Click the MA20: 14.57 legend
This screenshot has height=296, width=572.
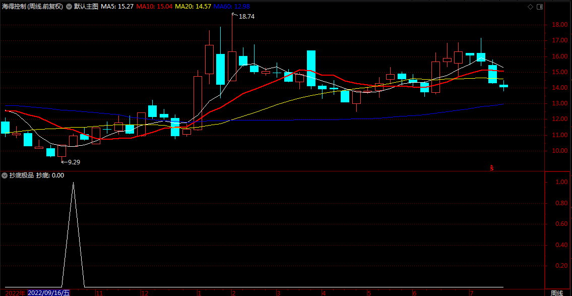193,7
